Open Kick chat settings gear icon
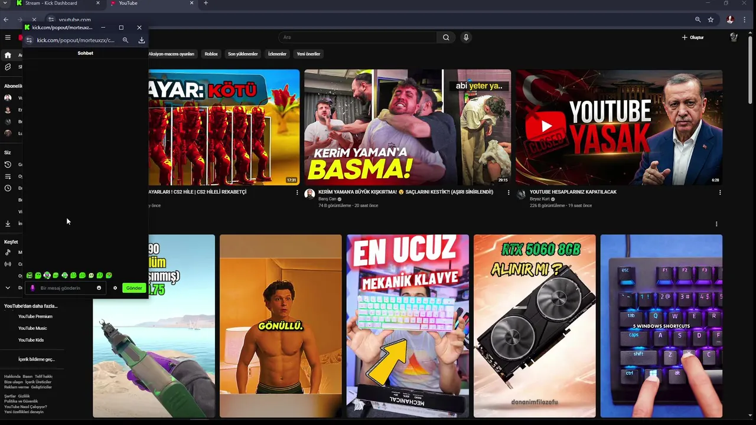 click(115, 288)
